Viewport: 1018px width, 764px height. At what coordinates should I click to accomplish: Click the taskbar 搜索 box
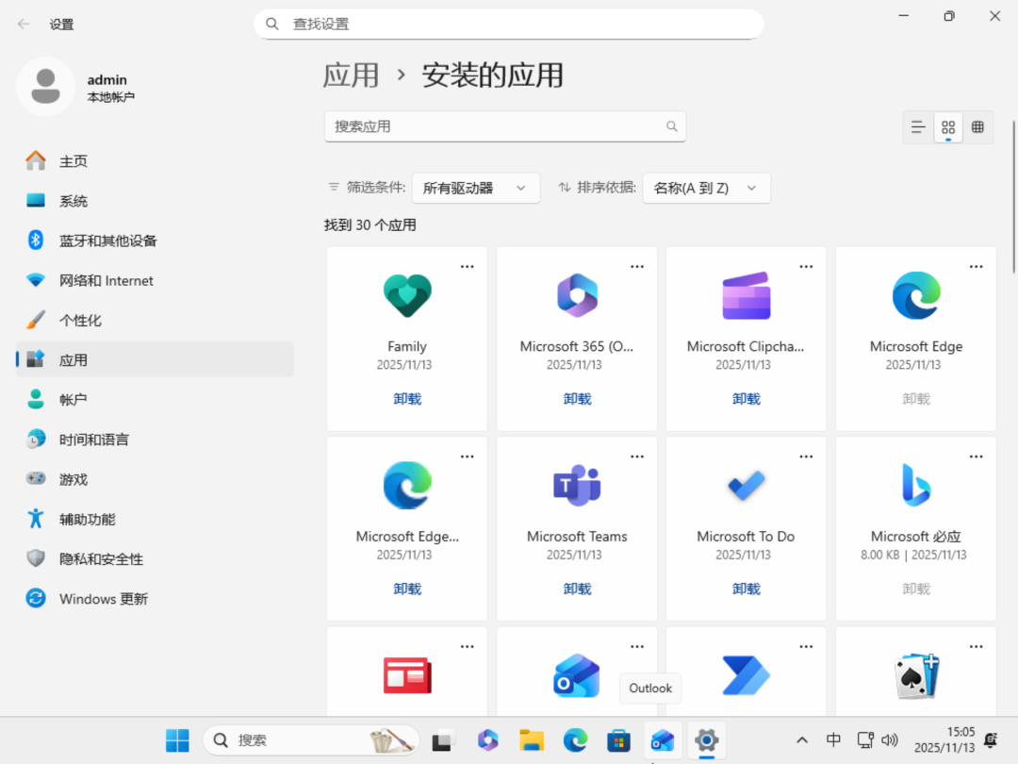pyautogui.click(x=311, y=740)
